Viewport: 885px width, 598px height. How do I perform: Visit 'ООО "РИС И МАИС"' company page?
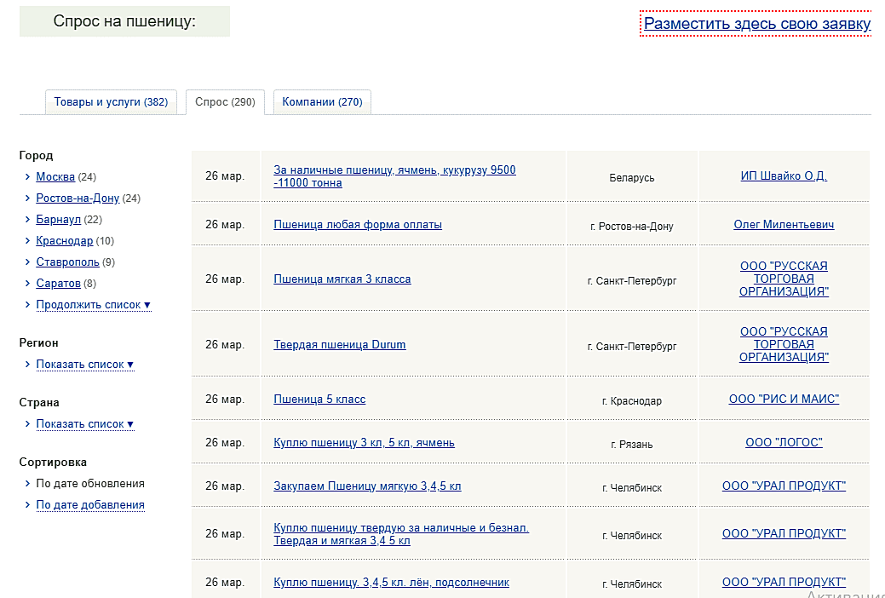[x=784, y=400]
